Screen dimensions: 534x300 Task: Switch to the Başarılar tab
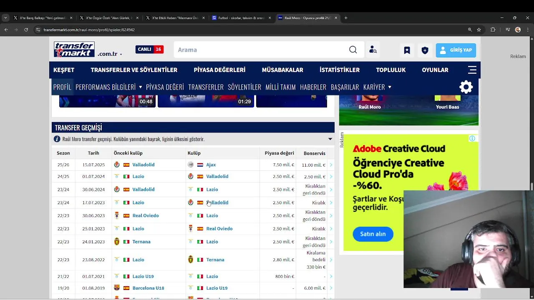coord(345,87)
